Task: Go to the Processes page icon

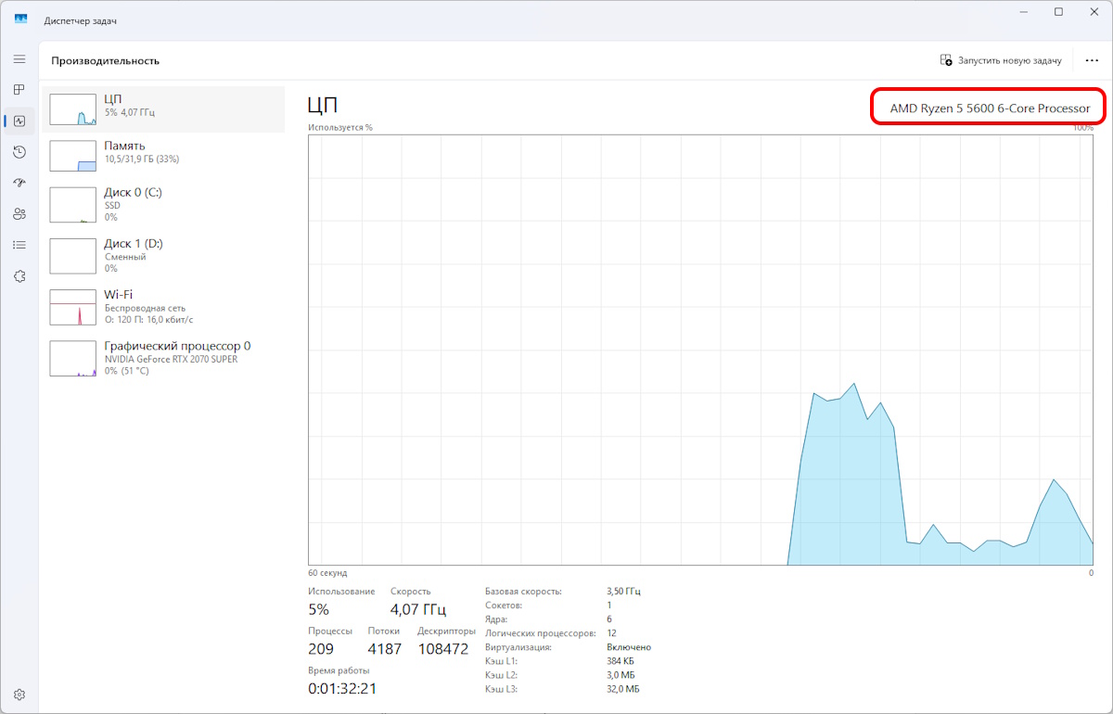Action: (x=19, y=90)
